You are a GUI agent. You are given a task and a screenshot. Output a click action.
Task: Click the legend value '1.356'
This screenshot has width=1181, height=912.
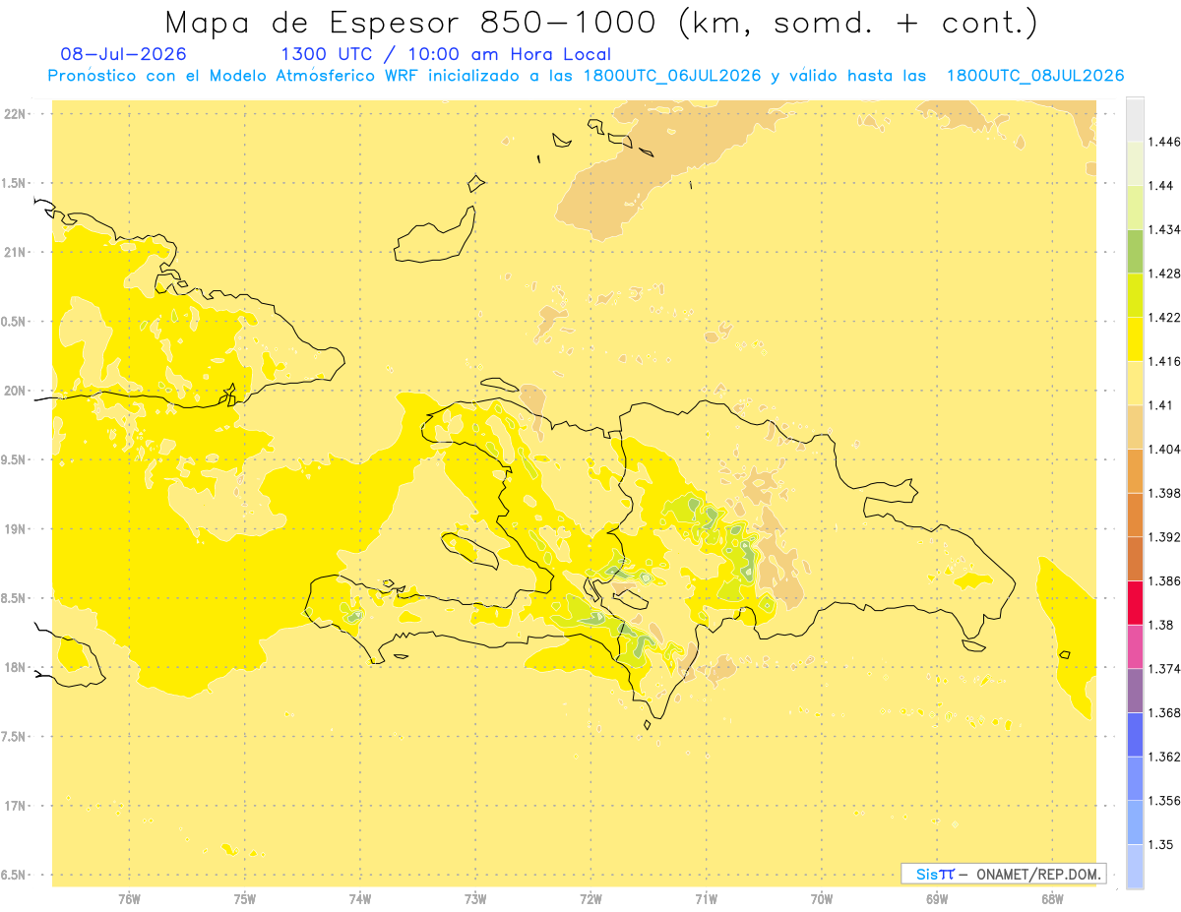point(1163,800)
